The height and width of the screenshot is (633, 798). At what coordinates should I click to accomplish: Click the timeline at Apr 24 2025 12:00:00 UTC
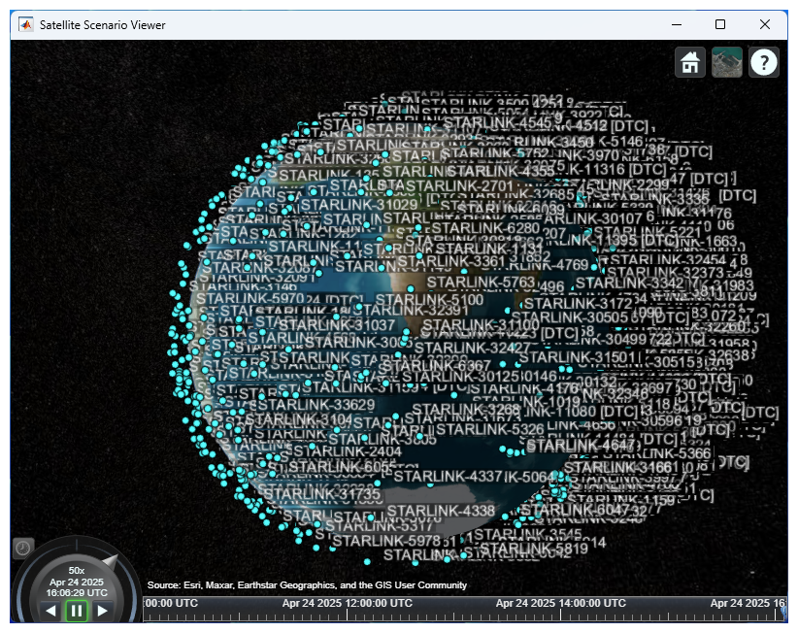(348, 603)
